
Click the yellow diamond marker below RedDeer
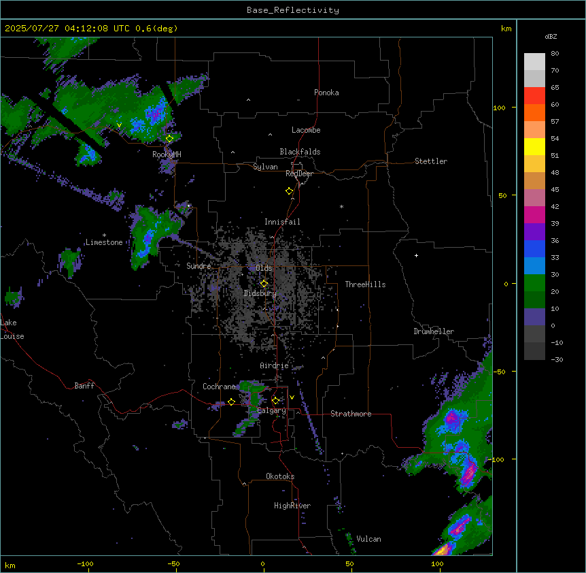[x=290, y=191]
